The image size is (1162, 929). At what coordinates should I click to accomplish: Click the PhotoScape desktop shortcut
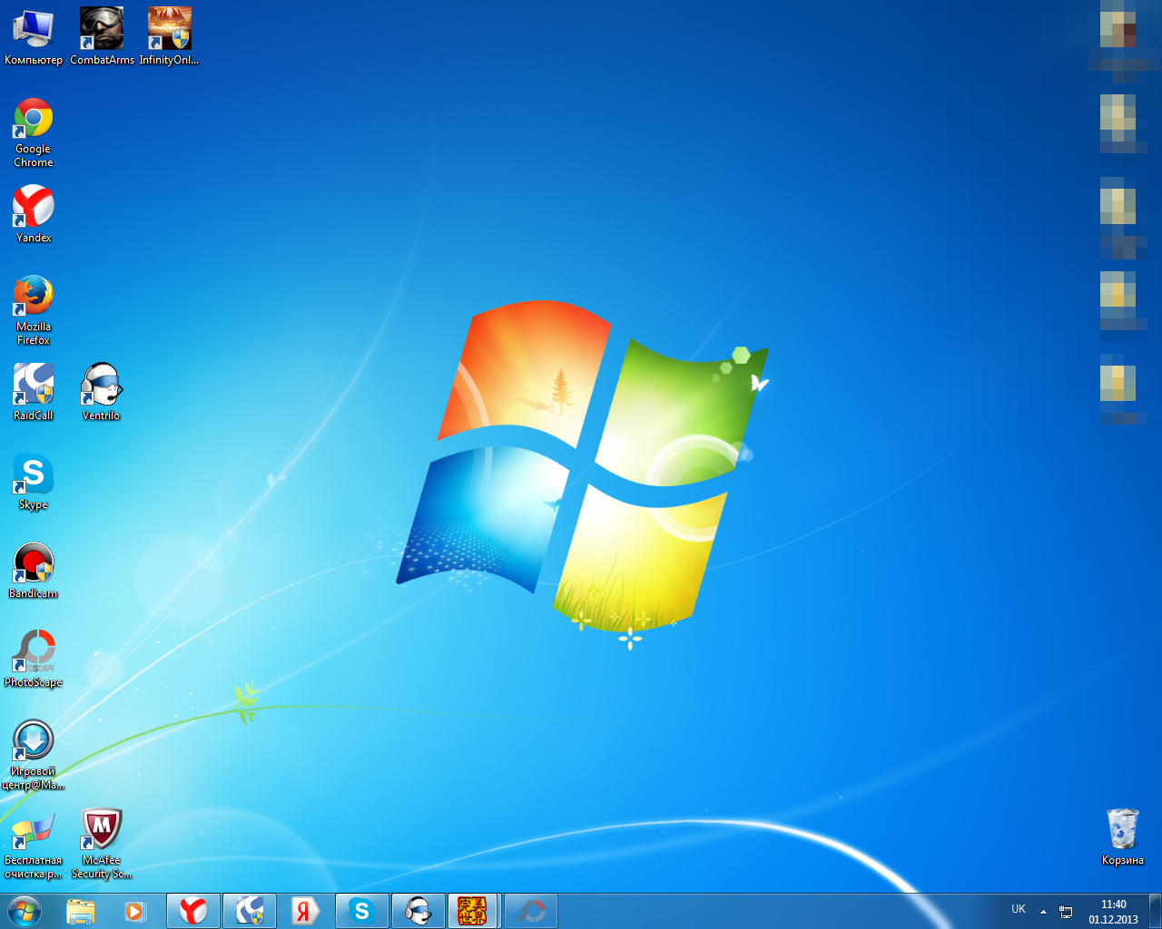click(x=34, y=652)
